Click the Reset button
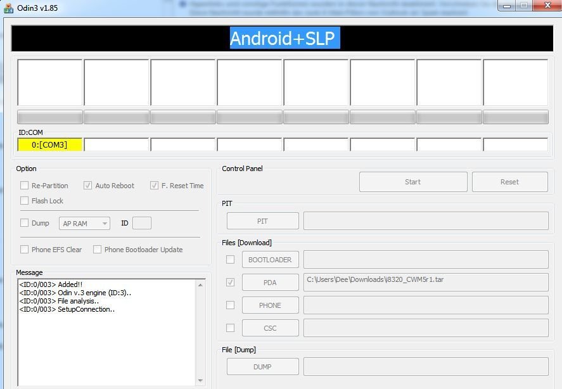The height and width of the screenshot is (389, 562). (x=509, y=182)
